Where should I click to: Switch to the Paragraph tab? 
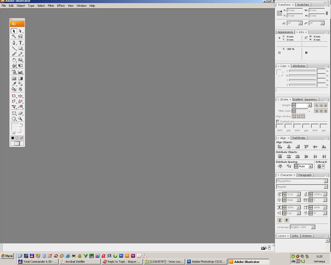tap(305, 175)
